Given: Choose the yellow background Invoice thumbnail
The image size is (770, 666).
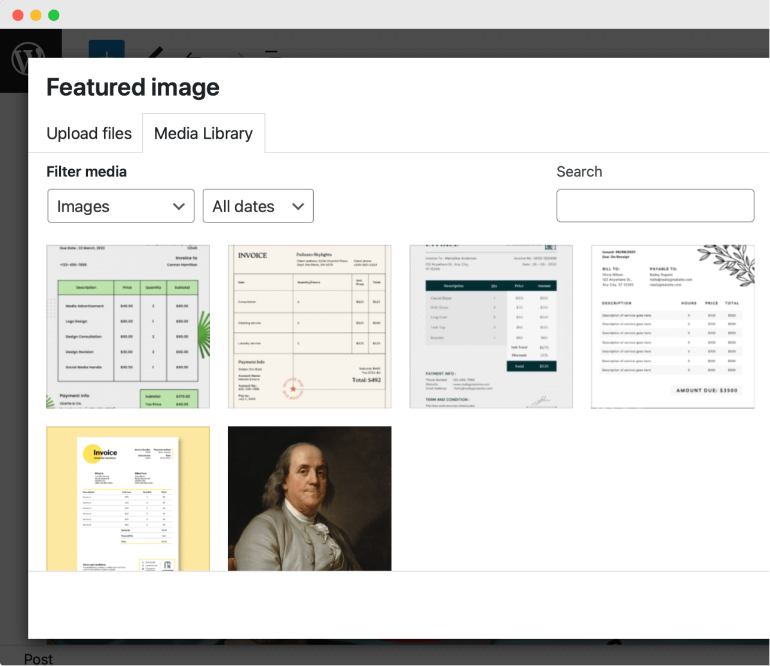Looking at the screenshot, I should (128, 499).
